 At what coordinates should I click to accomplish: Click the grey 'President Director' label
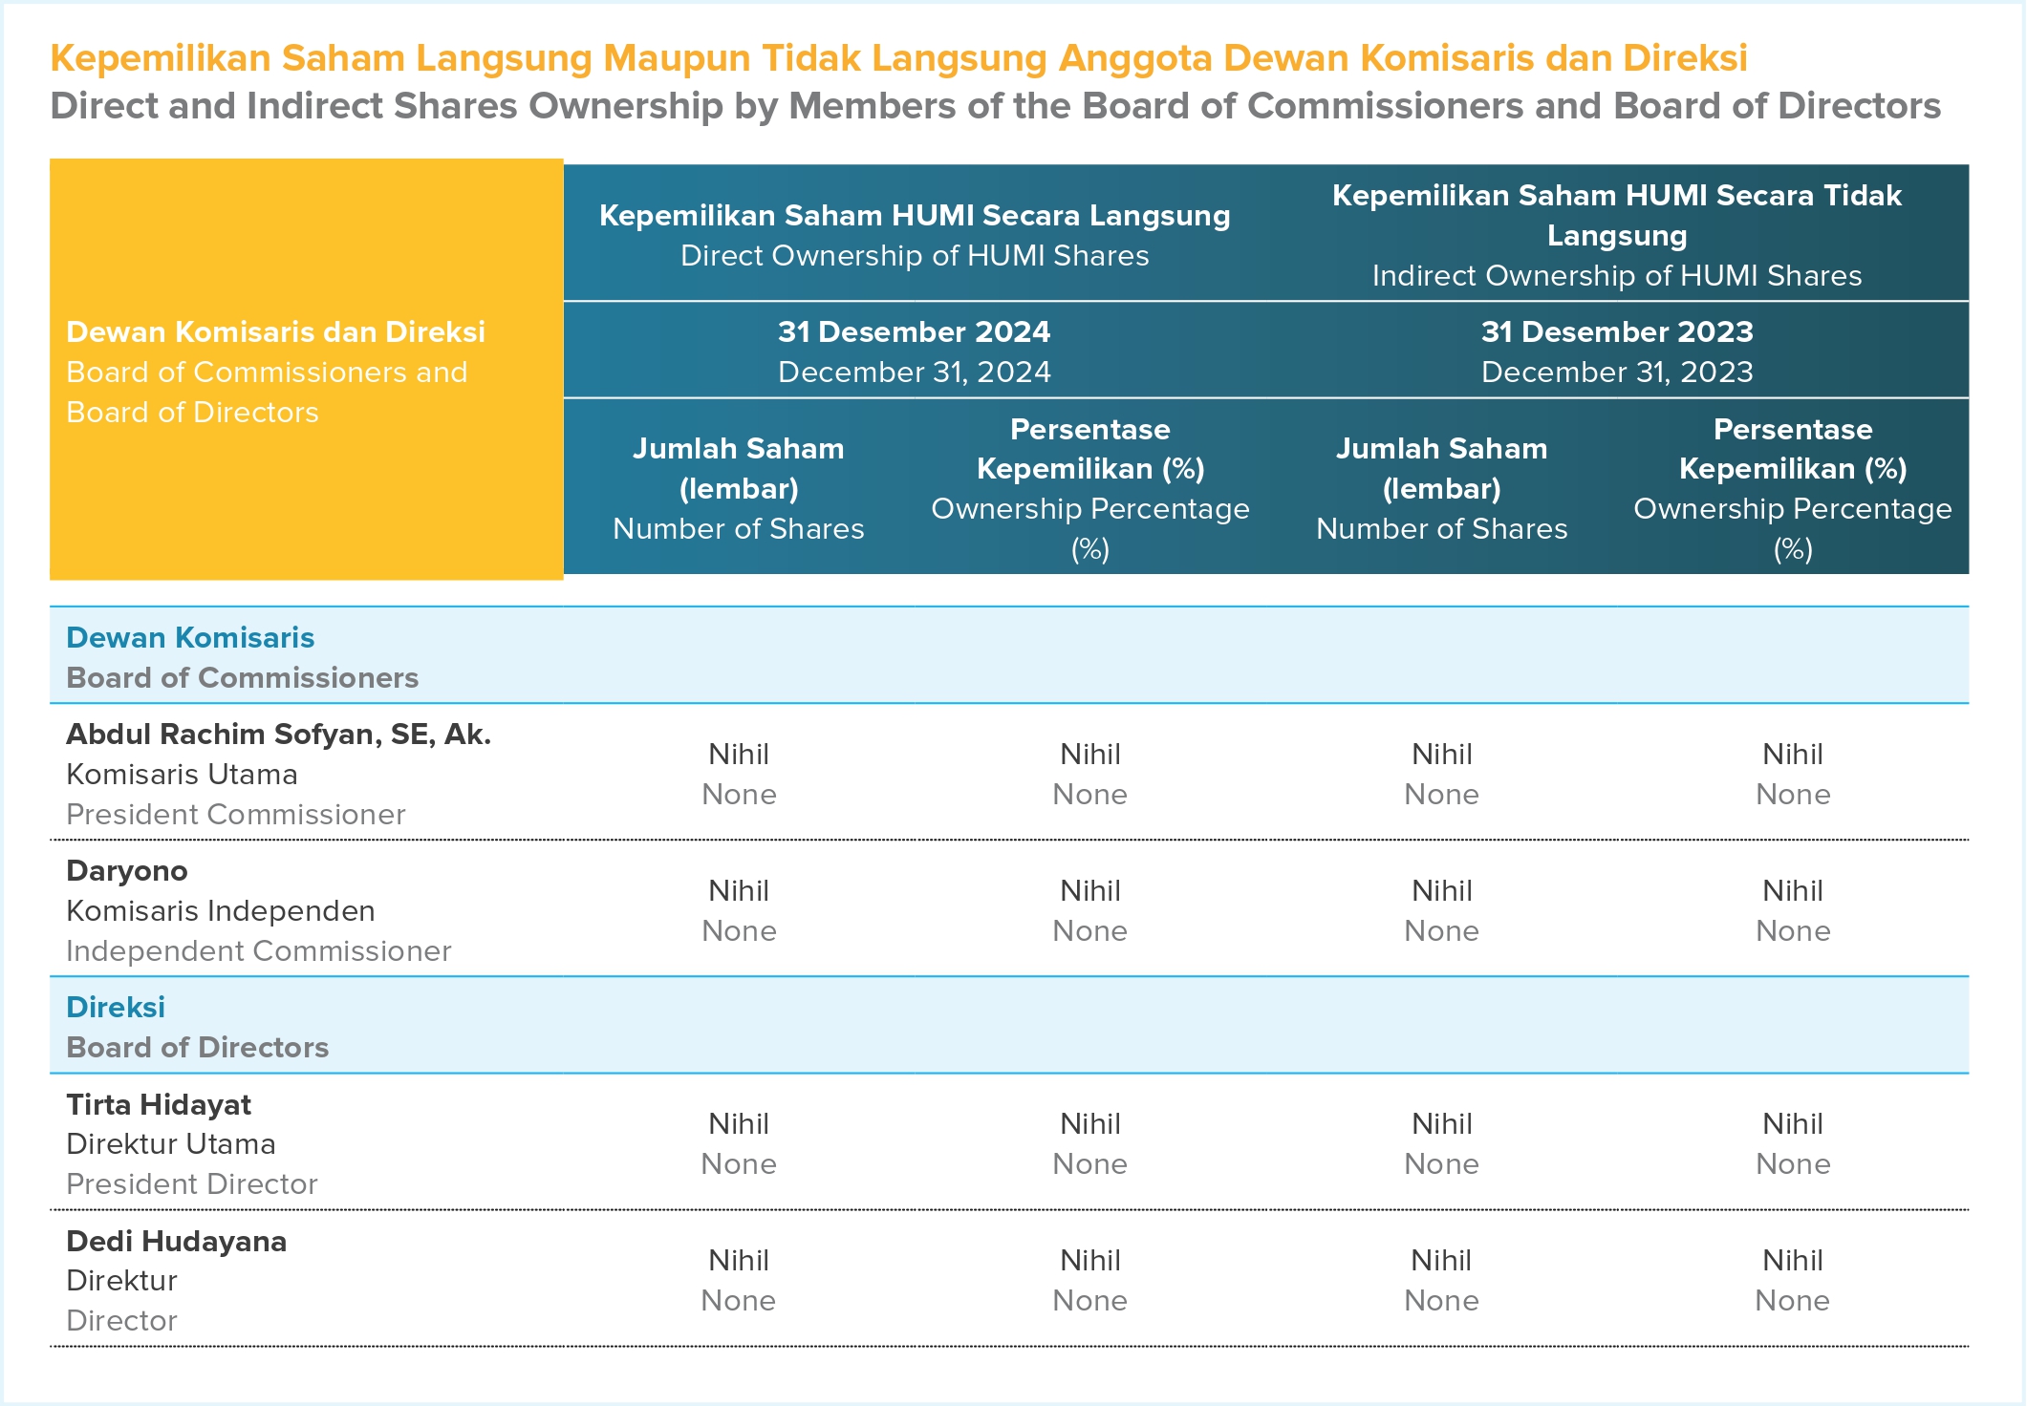tap(192, 1184)
